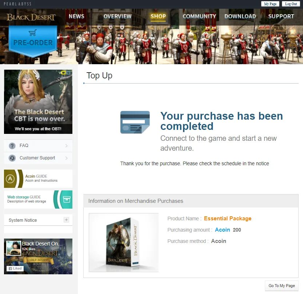This screenshot has width=303, height=294.
Task: Click the Essential Package box image
Action: 124,243
